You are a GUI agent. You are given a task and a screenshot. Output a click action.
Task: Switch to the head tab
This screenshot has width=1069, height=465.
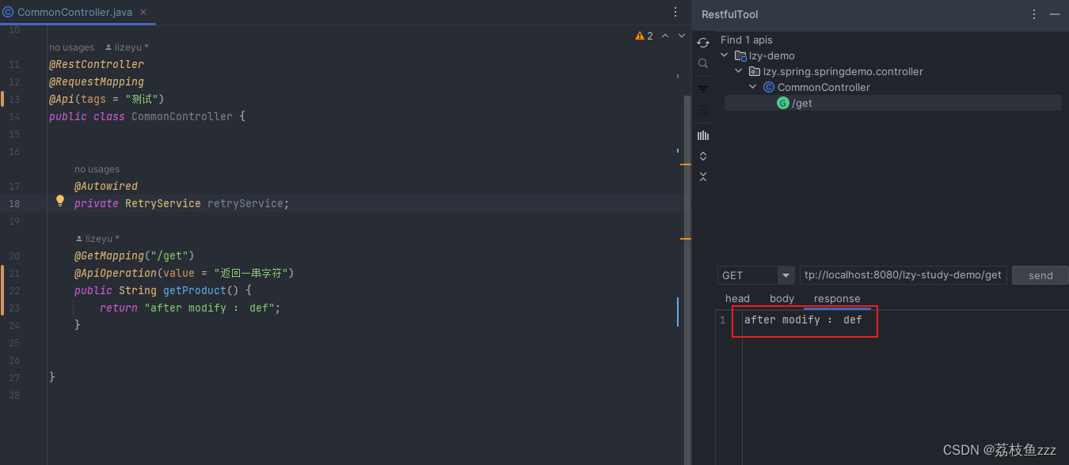click(737, 298)
